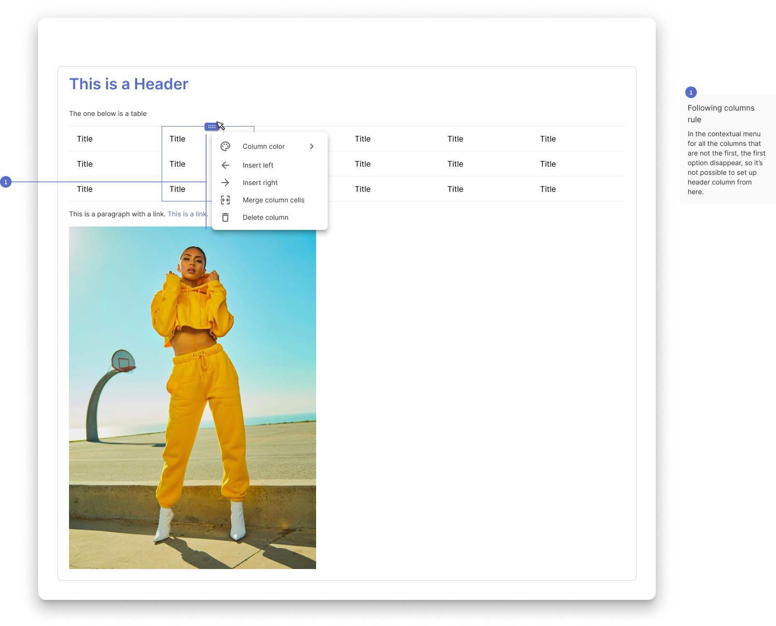Click the blue column drag handle above the table
The width and height of the screenshot is (776, 626).
coord(212,127)
